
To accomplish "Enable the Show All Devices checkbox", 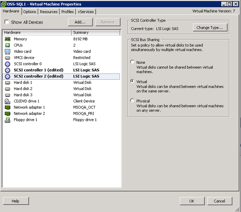I will 7,22.
